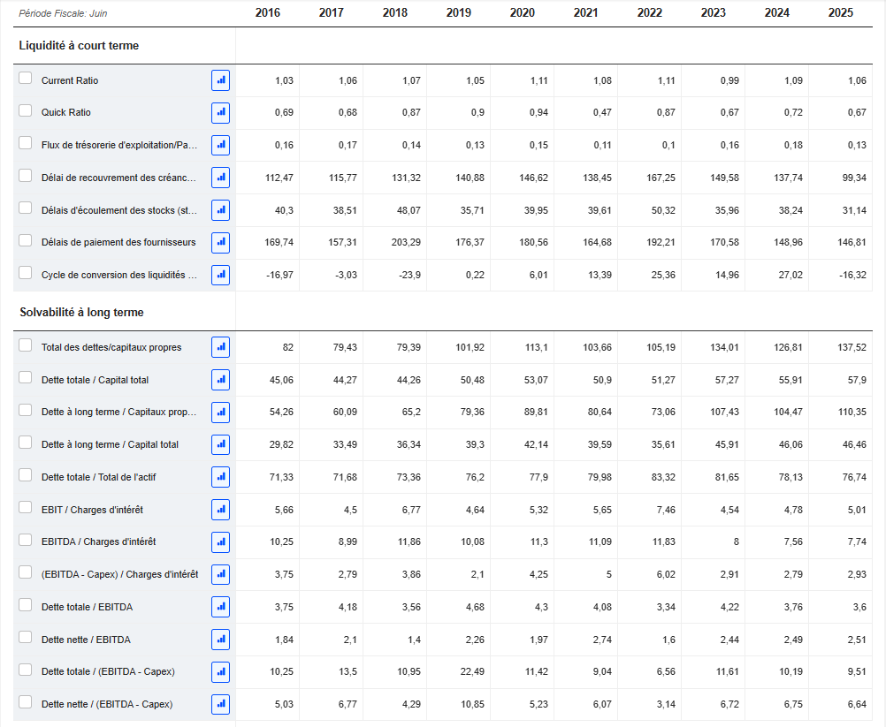Screen dimensions: 886x727
Task: Click EBIT interest coverage 2022 value 7,46
Action: tap(666, 510)
